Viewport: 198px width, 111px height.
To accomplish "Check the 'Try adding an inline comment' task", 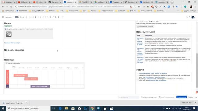I will click(x=138, y=79).
